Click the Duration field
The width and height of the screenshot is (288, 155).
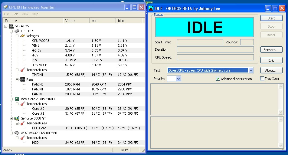215,49
